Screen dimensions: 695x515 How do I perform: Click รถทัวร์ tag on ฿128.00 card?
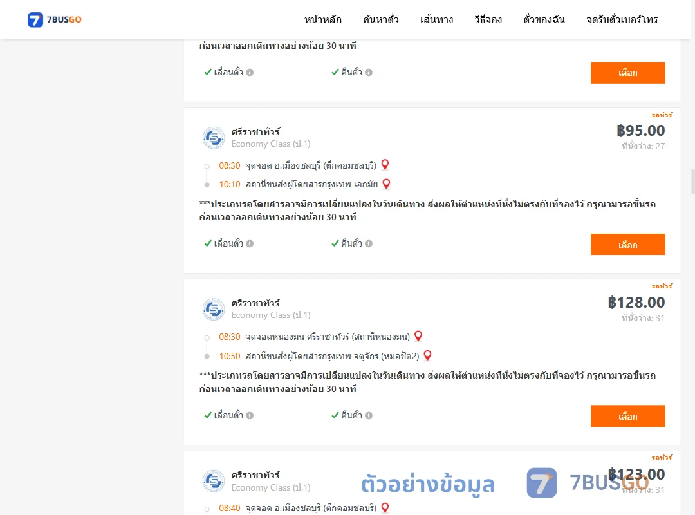[x=662, y=286]
